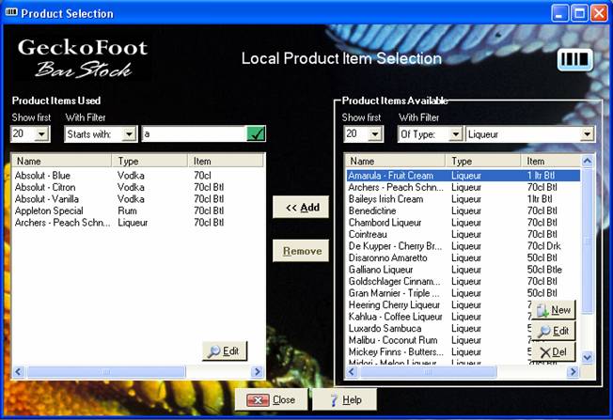Click the barcode icon in the header
613x420 pixels.
[x=573, y=60]
